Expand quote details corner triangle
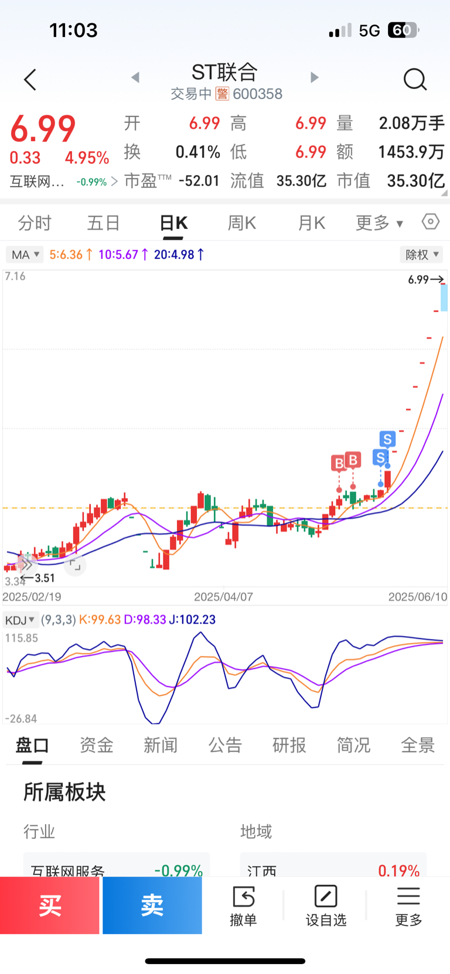 coord(445,193)
